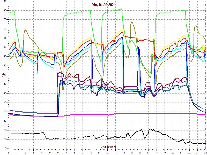Click the °C unit label on y-axis
207x155 pixels.
tap(3, 75)
